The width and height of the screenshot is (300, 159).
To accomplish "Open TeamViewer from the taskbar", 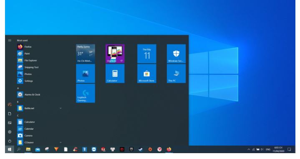I will tap(94, 149).
